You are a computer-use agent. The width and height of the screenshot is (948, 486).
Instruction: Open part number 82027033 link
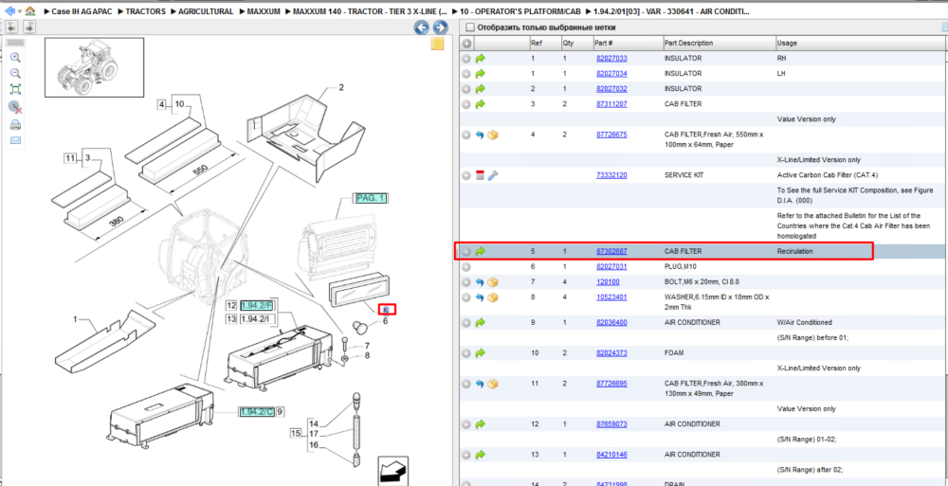coord(611,59)
